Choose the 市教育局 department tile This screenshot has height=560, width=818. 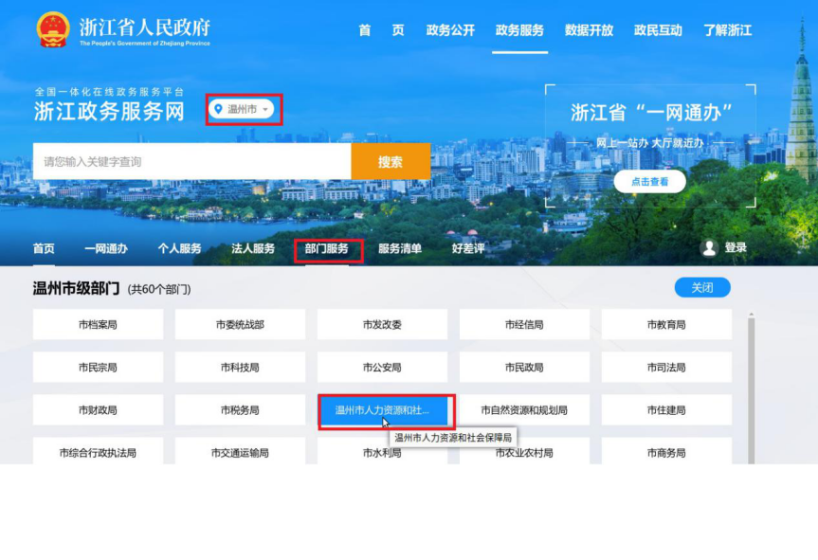pos(666,325)
